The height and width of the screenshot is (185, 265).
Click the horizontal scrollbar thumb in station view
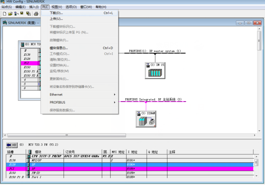coord(67,135)
